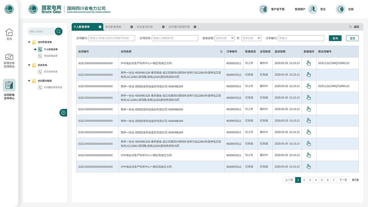Click the image operation hand icon in the eighth row
368x207 pixels.
tap(309, 143)
